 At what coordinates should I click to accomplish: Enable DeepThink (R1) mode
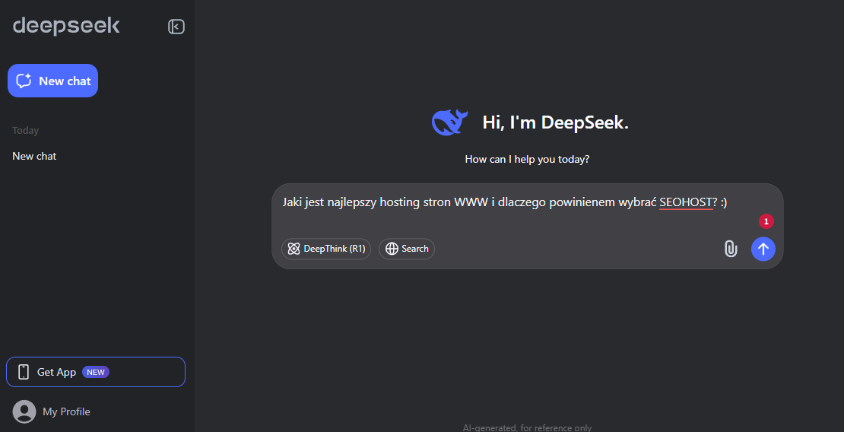[x=326, y=249]
